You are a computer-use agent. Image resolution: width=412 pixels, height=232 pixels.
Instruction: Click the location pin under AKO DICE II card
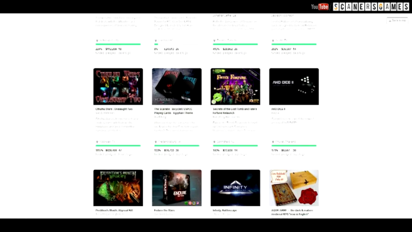pos(273,142)
